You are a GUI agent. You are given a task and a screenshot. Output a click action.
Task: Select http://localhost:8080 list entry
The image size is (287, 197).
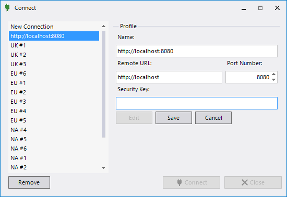[x=54, y=36]
